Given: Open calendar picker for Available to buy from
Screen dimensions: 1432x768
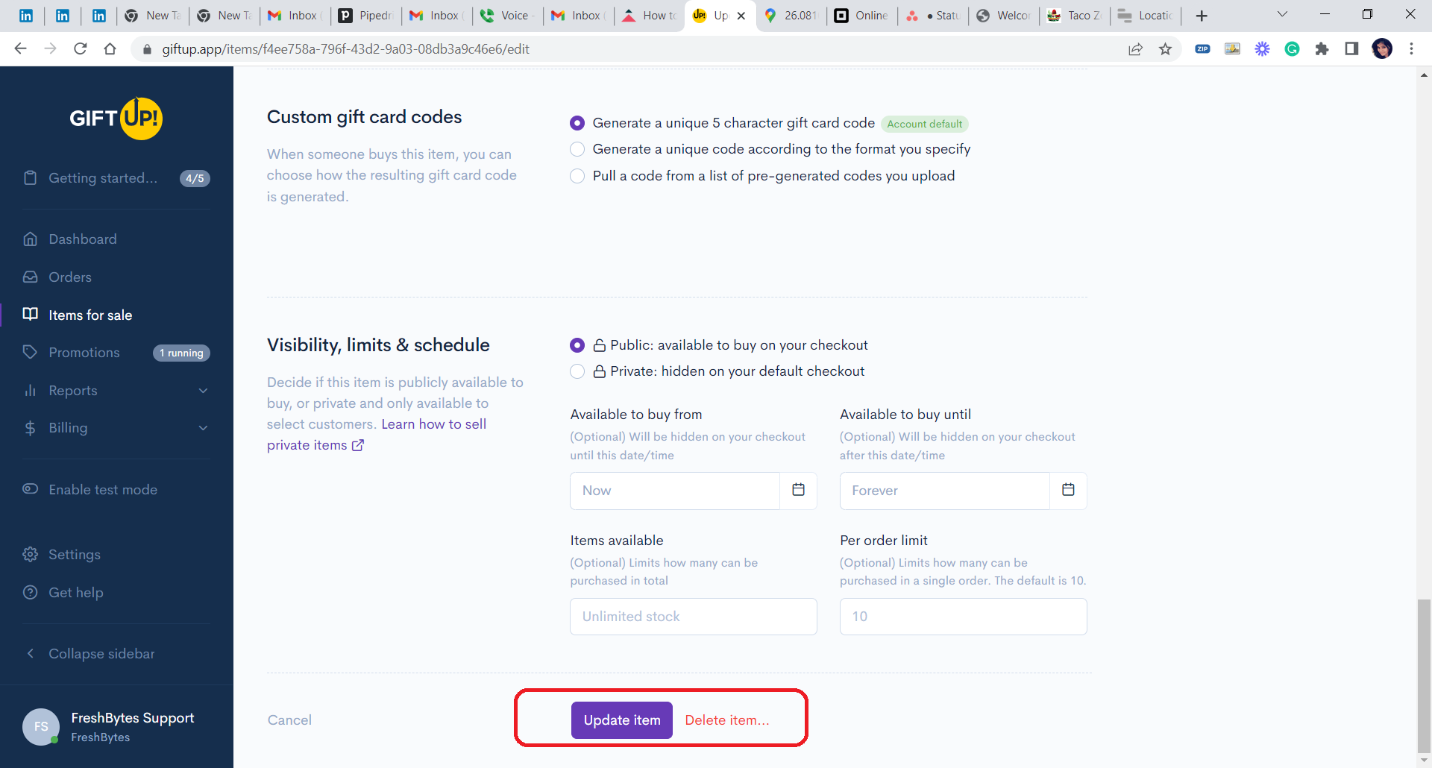Looking at the screenshot, I should (798, 490).
